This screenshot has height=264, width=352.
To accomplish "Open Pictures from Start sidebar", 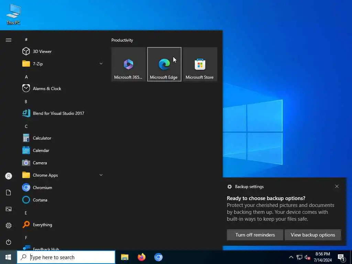I will (x=9, y=209).
